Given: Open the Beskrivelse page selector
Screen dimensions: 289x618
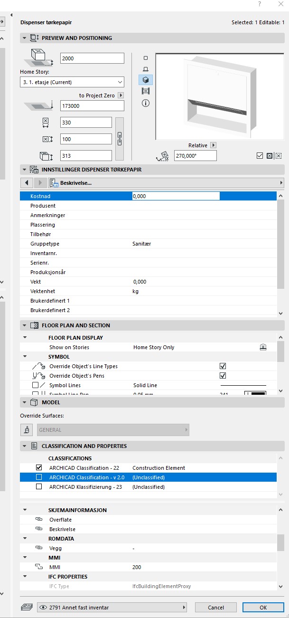Looking at the screenshot, I should click(166, 183).
